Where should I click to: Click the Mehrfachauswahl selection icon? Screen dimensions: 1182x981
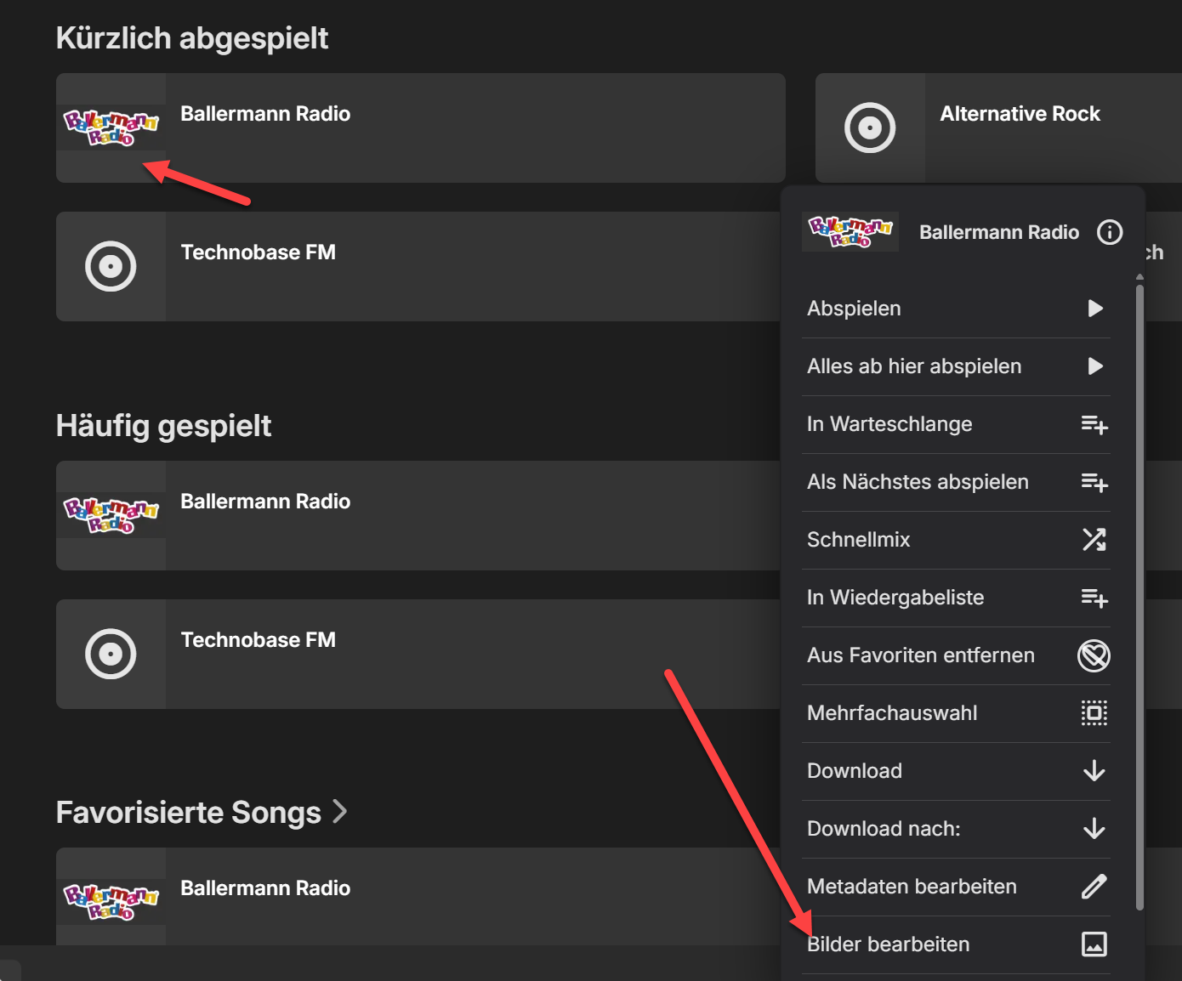click(1094, 713)
